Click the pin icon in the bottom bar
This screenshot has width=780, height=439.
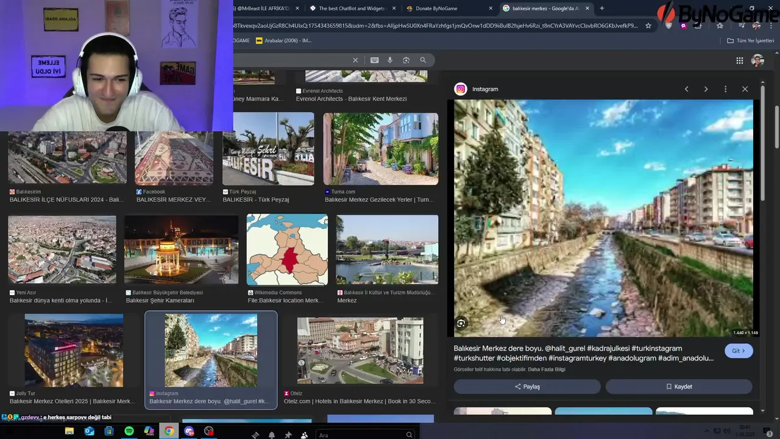288,435
